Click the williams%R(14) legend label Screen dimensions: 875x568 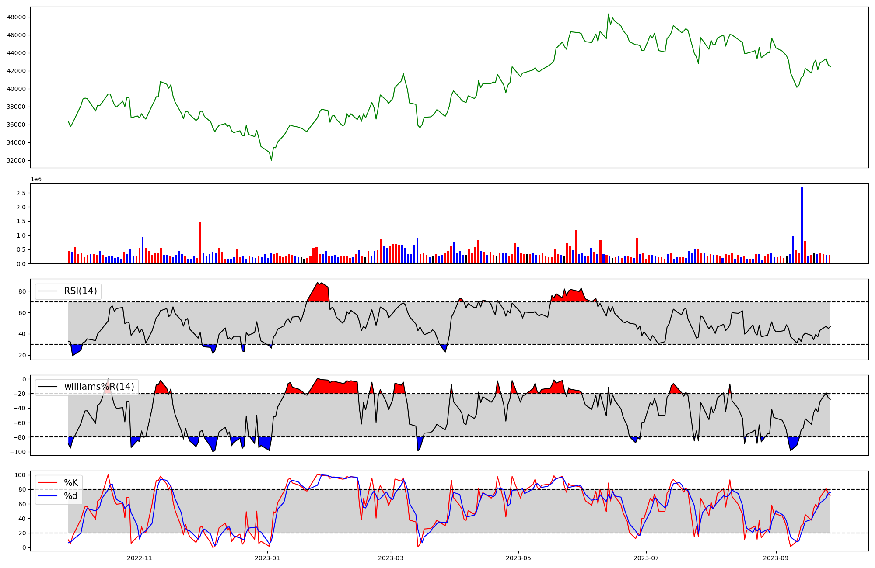[x=99, y=387]
